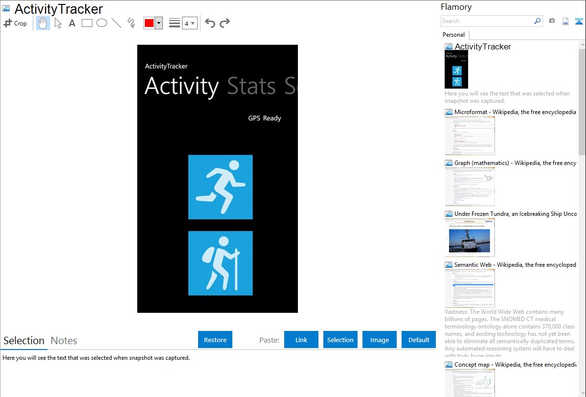Select the straight line tool
Viewport: 586px width, 397px height.
[116, 23]
